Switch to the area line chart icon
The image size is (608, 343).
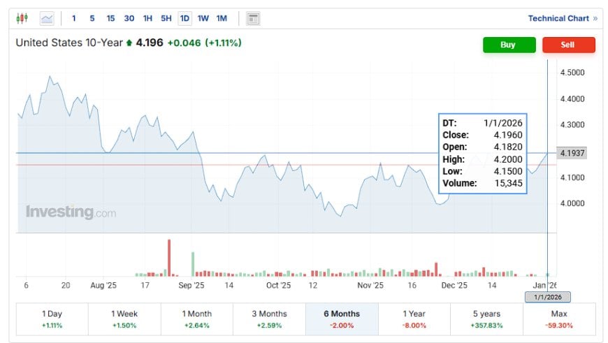(47, 18)
